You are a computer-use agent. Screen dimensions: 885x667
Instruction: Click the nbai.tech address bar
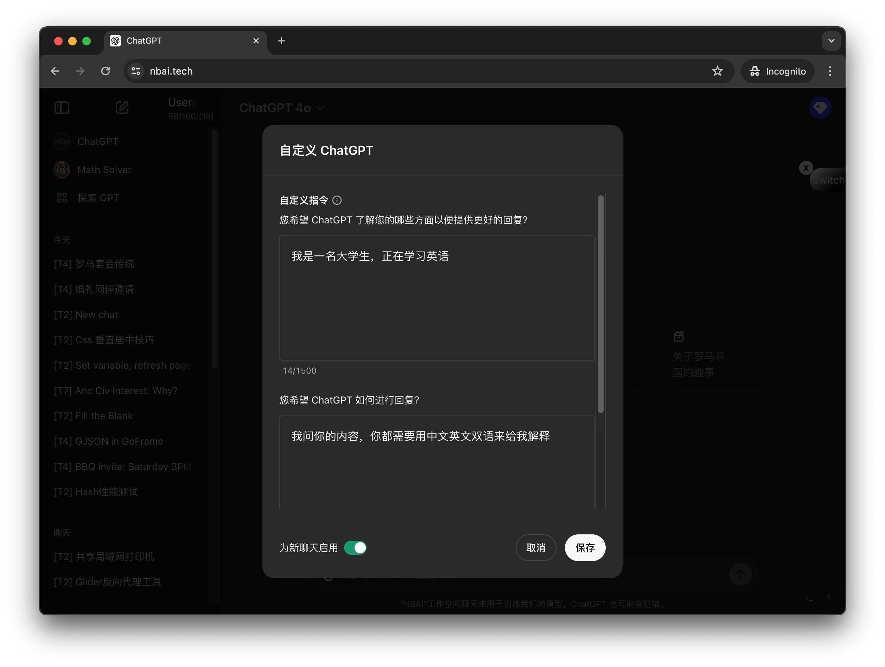coord(428,71)
